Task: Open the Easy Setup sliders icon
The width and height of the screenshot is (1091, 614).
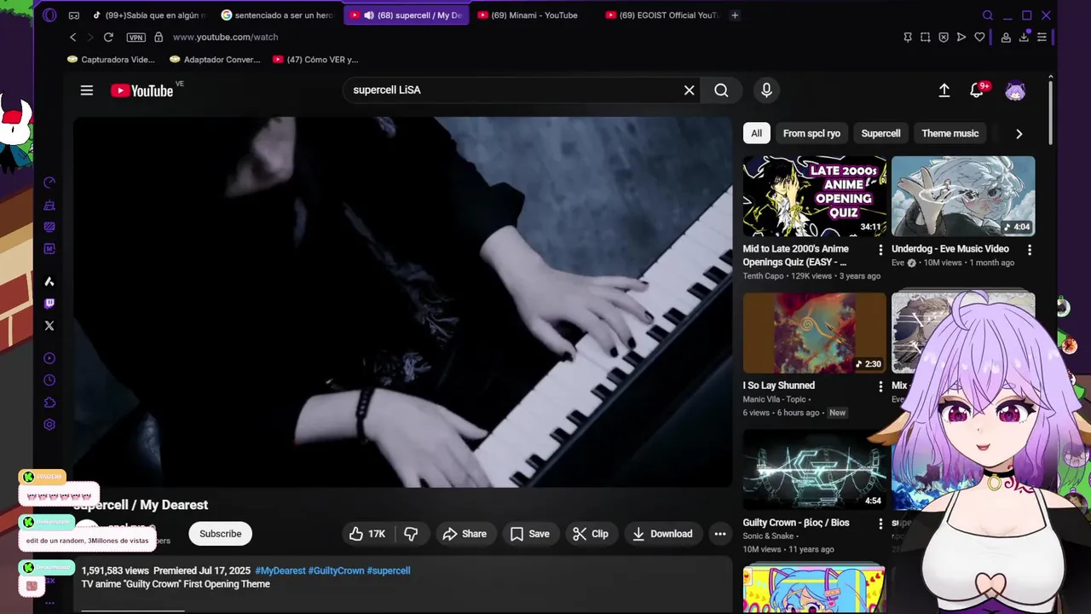Action: pyautogui.click(x=1042, y=37)
